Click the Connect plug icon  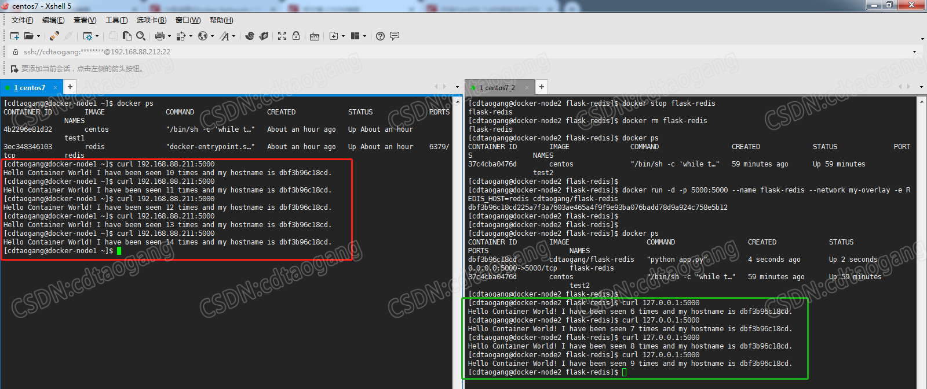pyautogui.click(x=54, y=36)
